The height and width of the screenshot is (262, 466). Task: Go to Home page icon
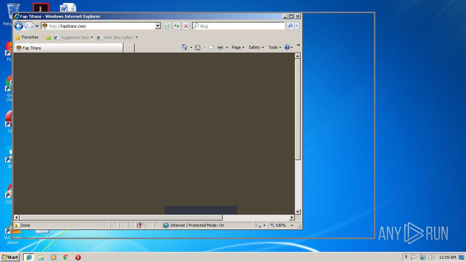coord(185,47)
